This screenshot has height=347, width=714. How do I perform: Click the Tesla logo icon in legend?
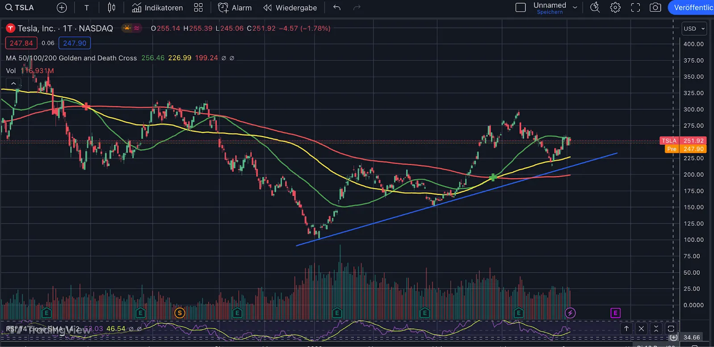pyautogui.click(x=10, y=29)
